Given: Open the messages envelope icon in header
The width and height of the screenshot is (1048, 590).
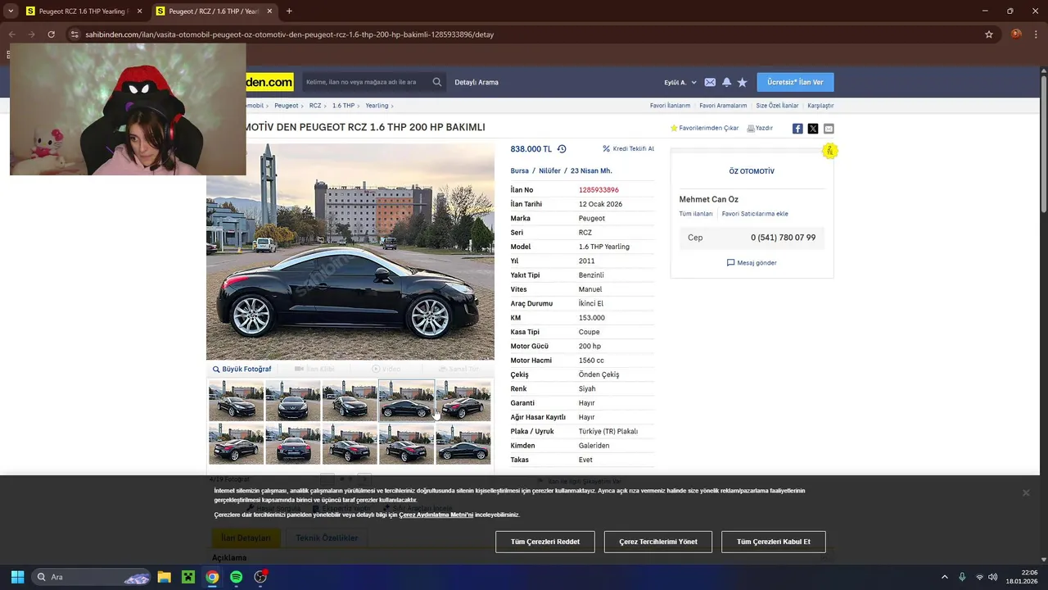Looking at the screenshot, I should [710, 82].
